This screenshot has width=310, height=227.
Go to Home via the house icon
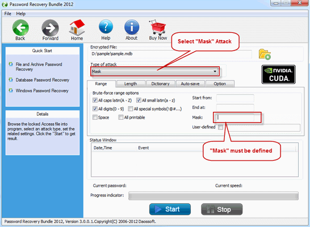click(x=77, y=27)
